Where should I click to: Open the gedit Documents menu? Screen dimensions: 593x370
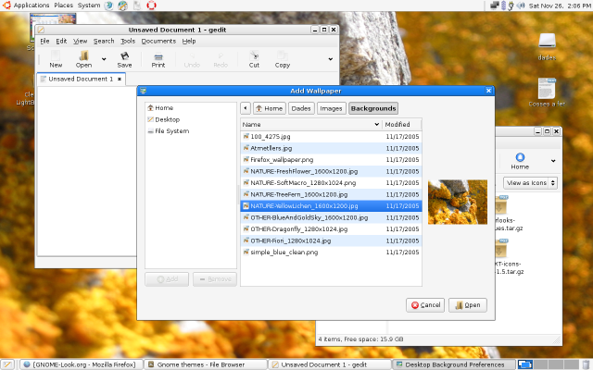[158, 41]
